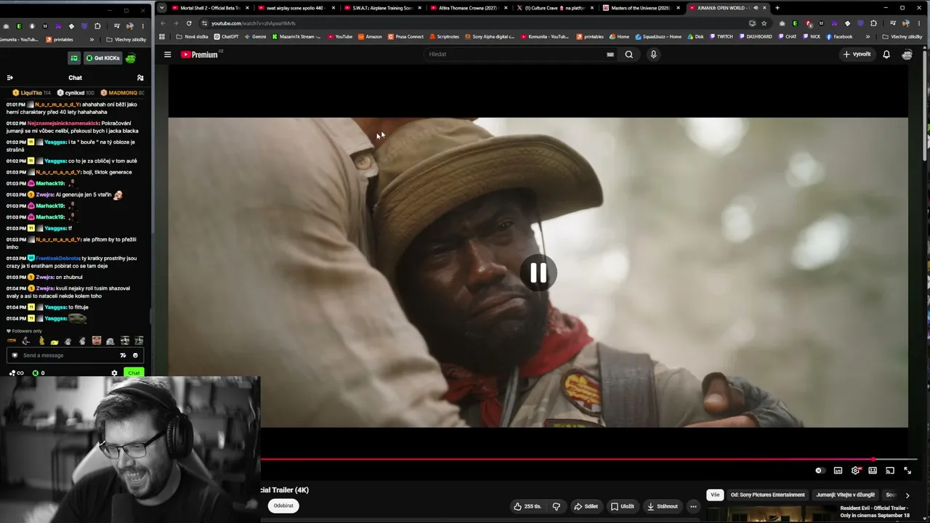Open chat window browser three-dot menu
This screenshot has height=523, width=930.
pos(142,26)
